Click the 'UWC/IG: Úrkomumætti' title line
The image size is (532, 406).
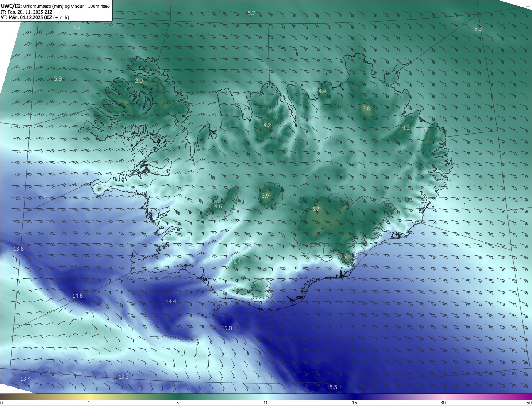point(55,6)
